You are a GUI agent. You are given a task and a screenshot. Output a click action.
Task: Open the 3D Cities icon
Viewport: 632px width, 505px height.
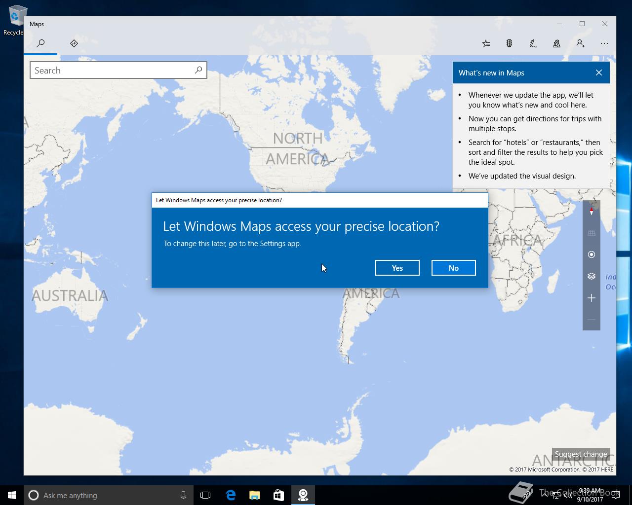(x=556, y=43)
